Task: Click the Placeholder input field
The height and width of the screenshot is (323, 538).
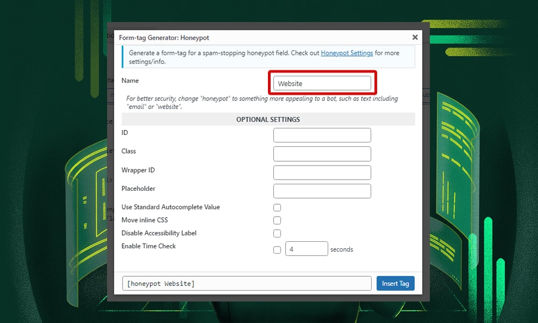Action: (x=322, y=191)
